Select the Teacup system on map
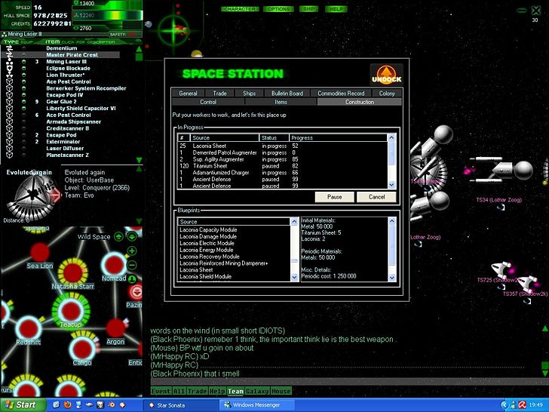The image size is (549, 412). [72, 311]
